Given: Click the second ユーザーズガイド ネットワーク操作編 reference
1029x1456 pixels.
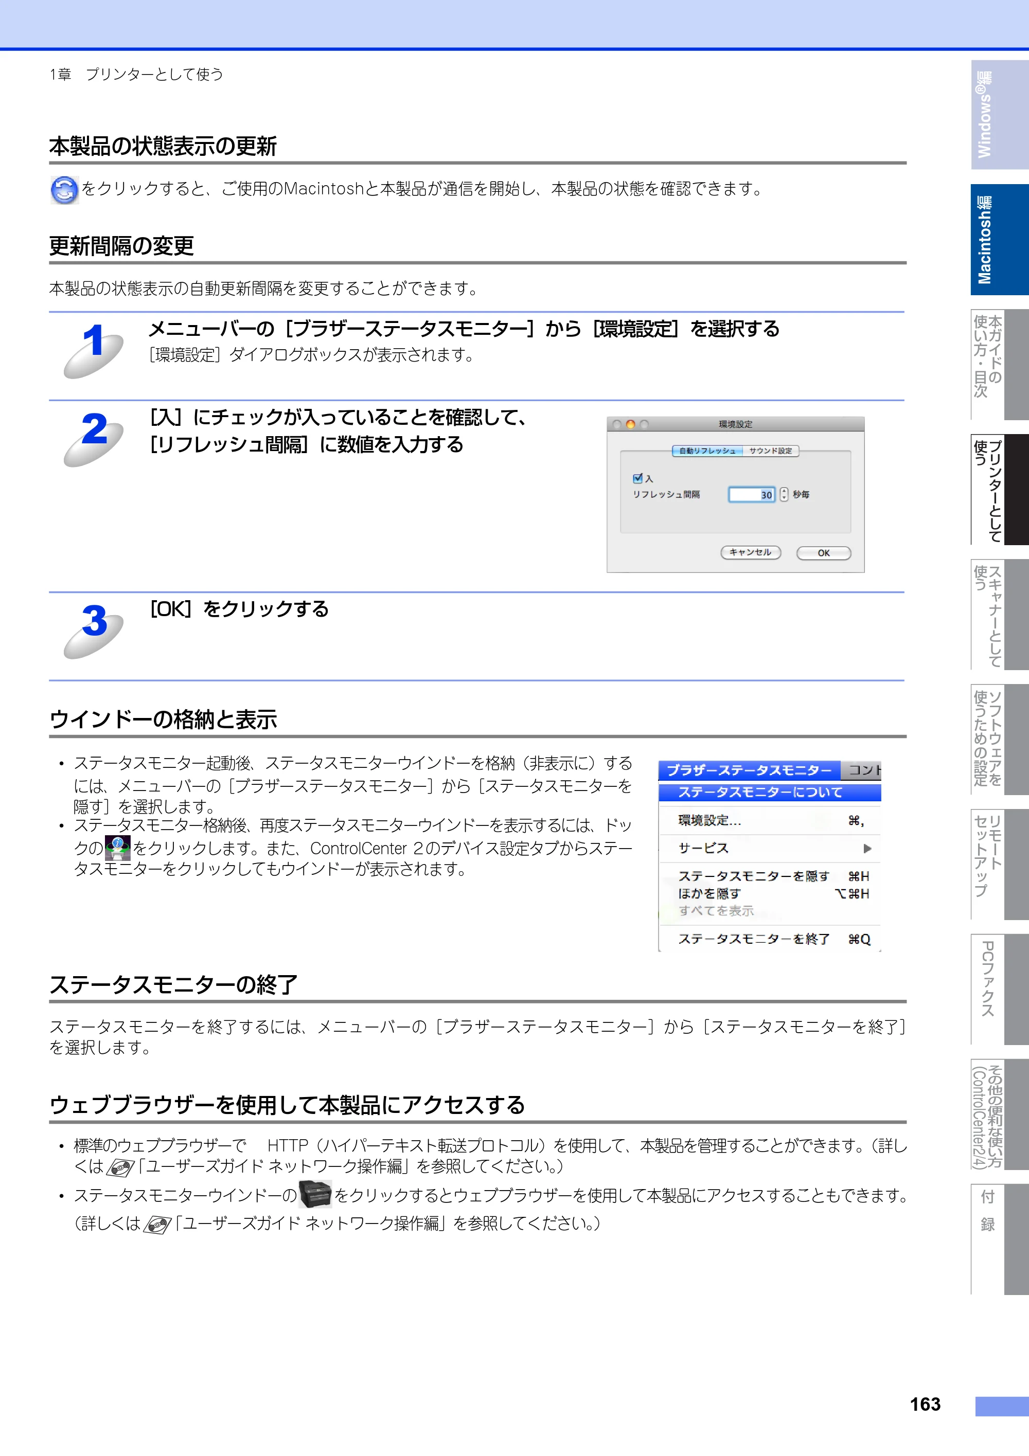Looking at the screenshot, I should click(311, 1224).
